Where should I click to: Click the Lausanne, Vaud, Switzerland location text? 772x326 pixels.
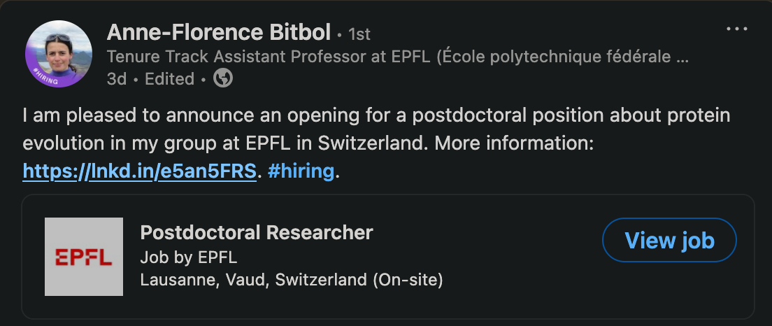292,280
